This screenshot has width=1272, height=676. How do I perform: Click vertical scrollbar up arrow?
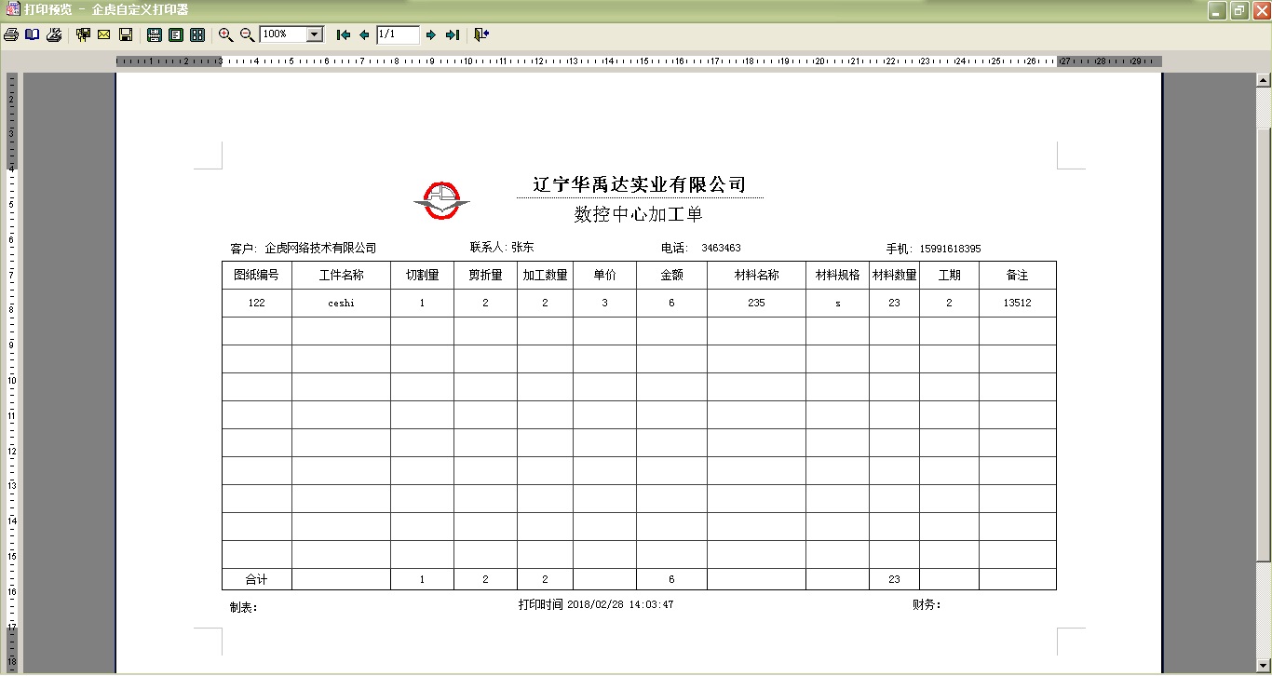pos(1264,80)
